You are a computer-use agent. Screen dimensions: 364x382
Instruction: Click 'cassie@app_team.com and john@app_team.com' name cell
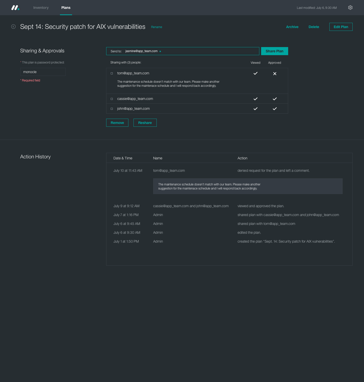pyautogui.click(x=191, y=206)
